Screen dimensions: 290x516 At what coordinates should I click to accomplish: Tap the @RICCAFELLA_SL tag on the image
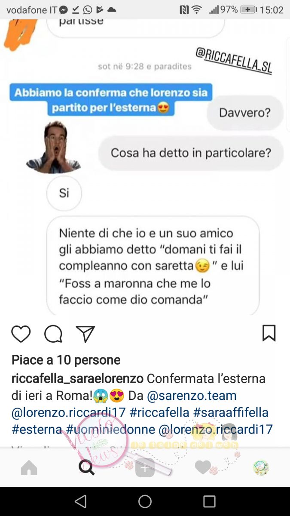(234, 61)
